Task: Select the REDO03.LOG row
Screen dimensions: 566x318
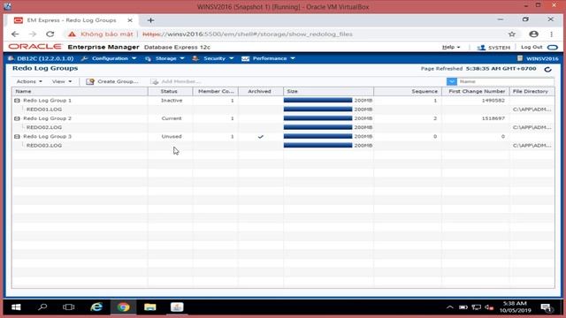Action: coord(283,145)
